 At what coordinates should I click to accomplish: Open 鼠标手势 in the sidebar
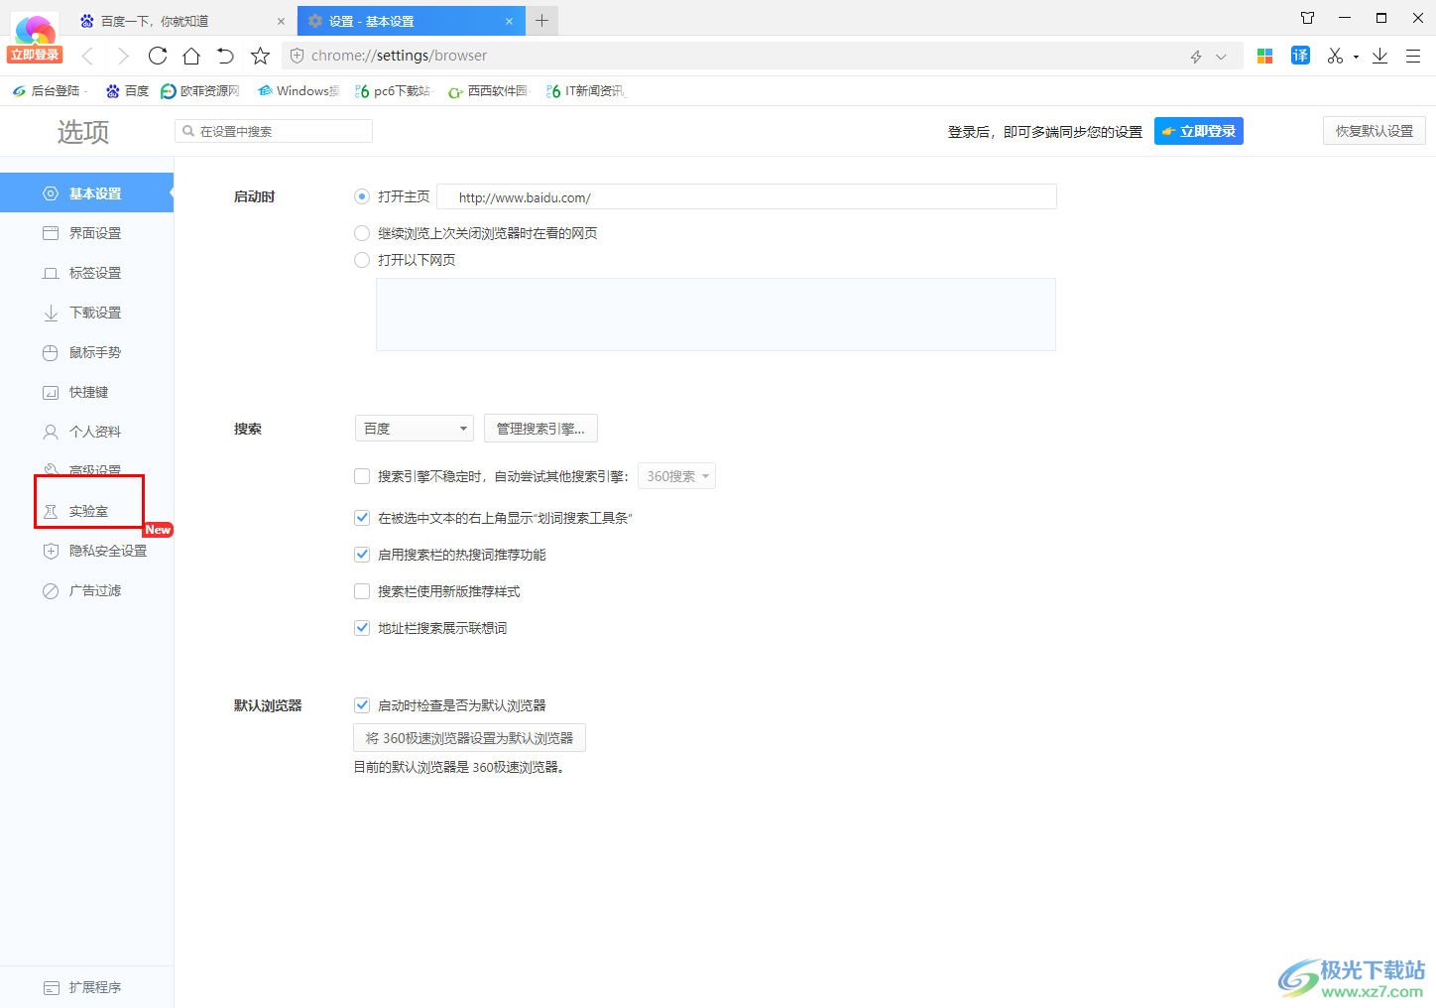coord(86,352)
